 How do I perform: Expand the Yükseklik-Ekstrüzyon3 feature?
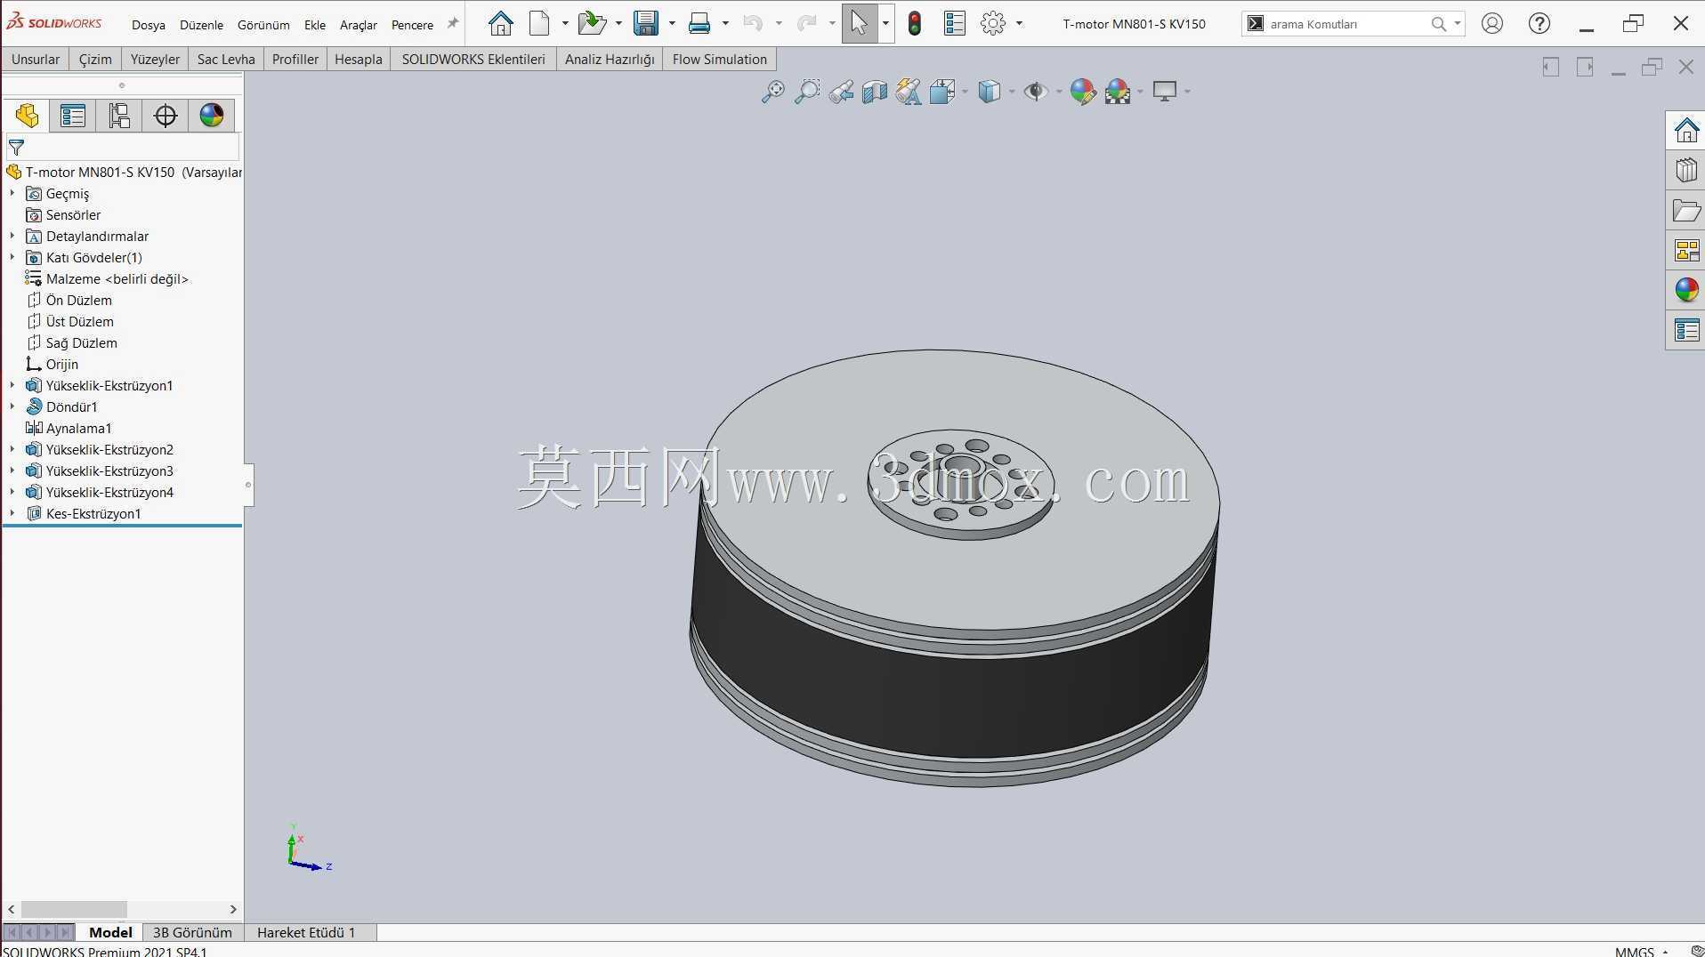click(12, 470)
